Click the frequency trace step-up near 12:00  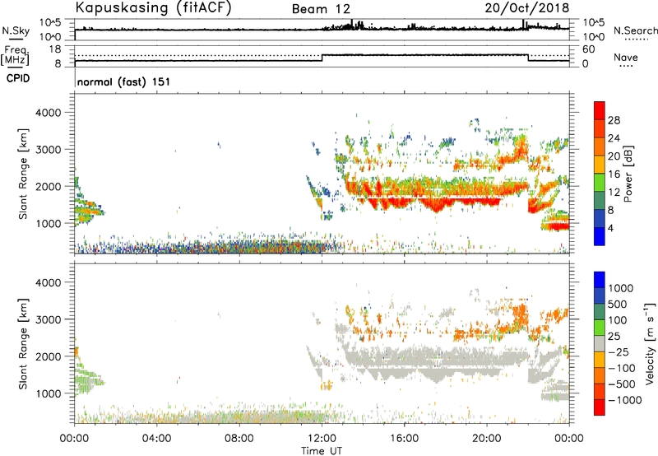click(322, 58)
